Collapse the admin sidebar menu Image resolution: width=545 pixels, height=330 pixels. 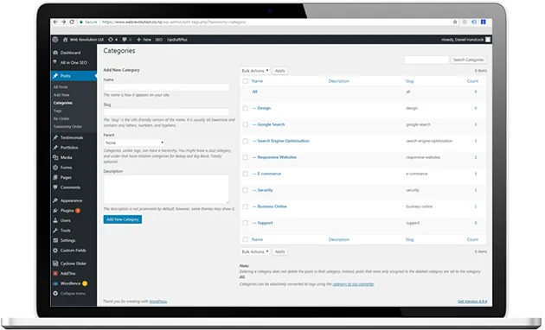(x=74, y=294)
